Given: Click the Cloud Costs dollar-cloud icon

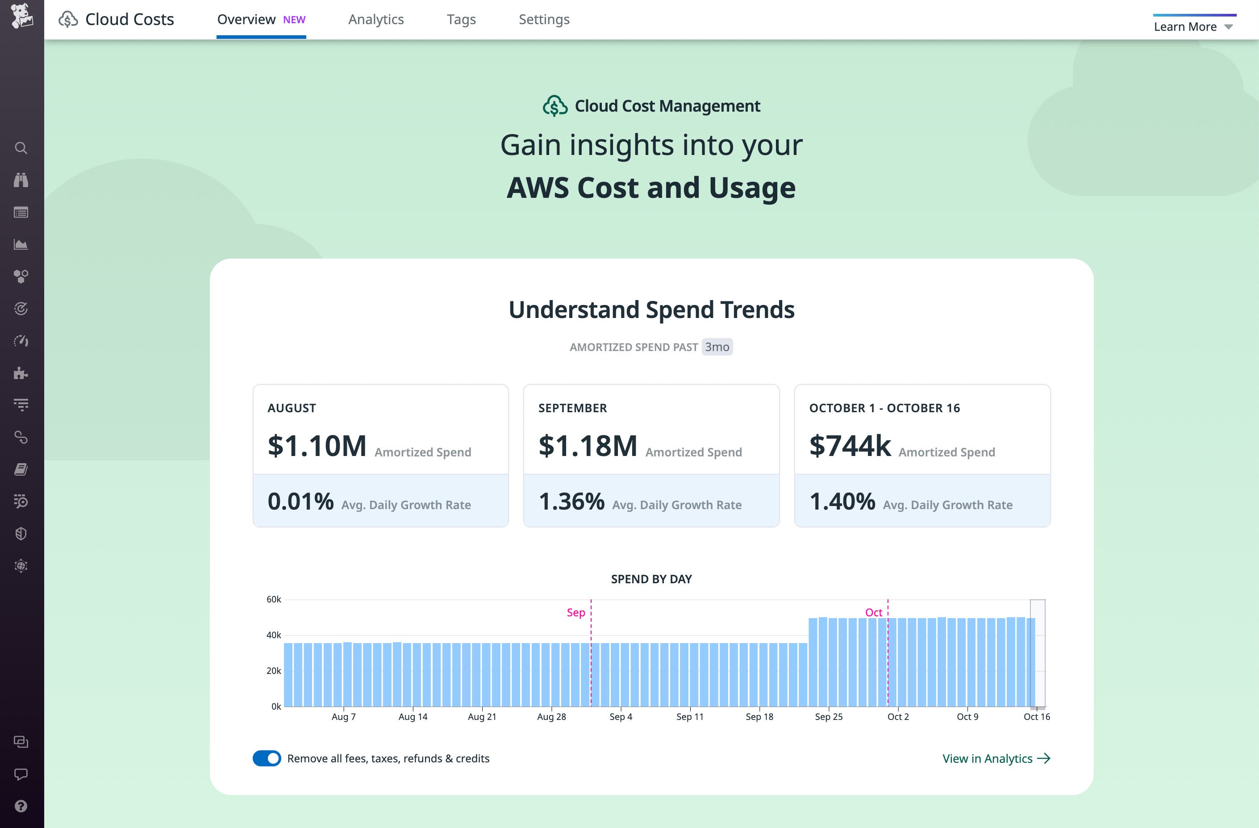Looking at the screenshot, I should [x=68, y=19].
